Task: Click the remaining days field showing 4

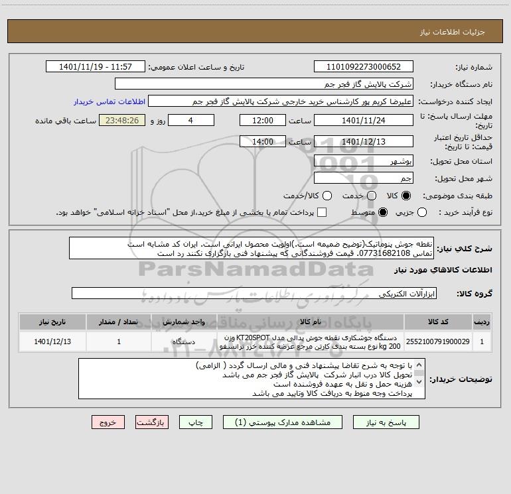Action: [191, 120]
